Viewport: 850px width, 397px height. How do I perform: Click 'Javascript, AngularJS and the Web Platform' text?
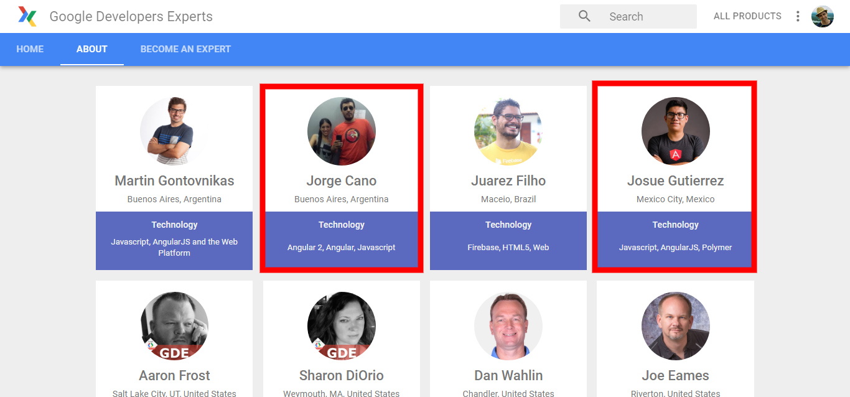point(174,248)
